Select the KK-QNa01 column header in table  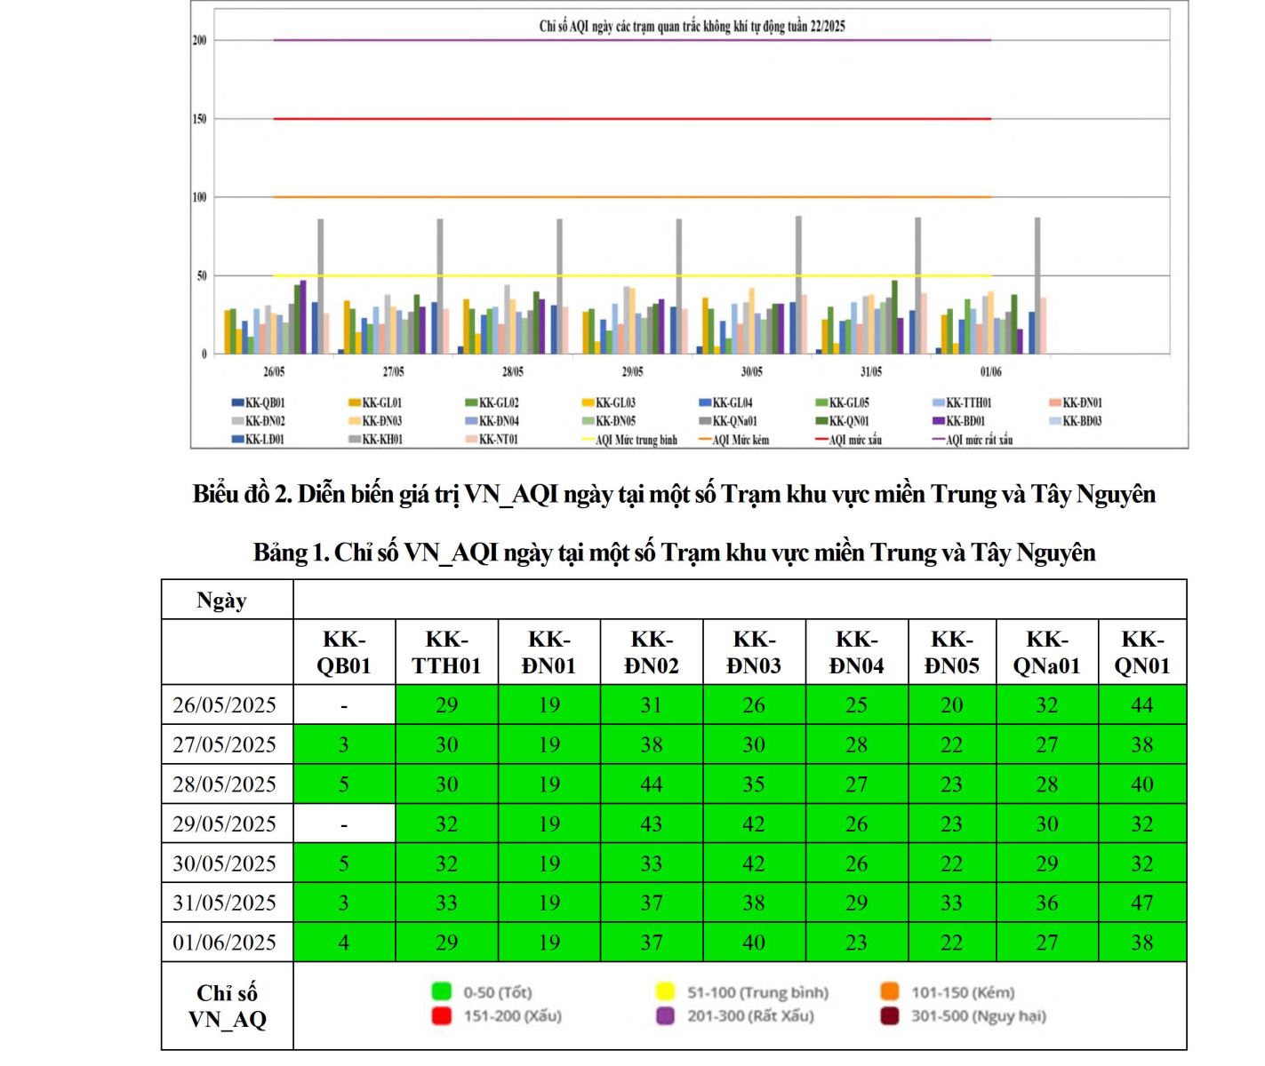click(x=1046, y=653)
